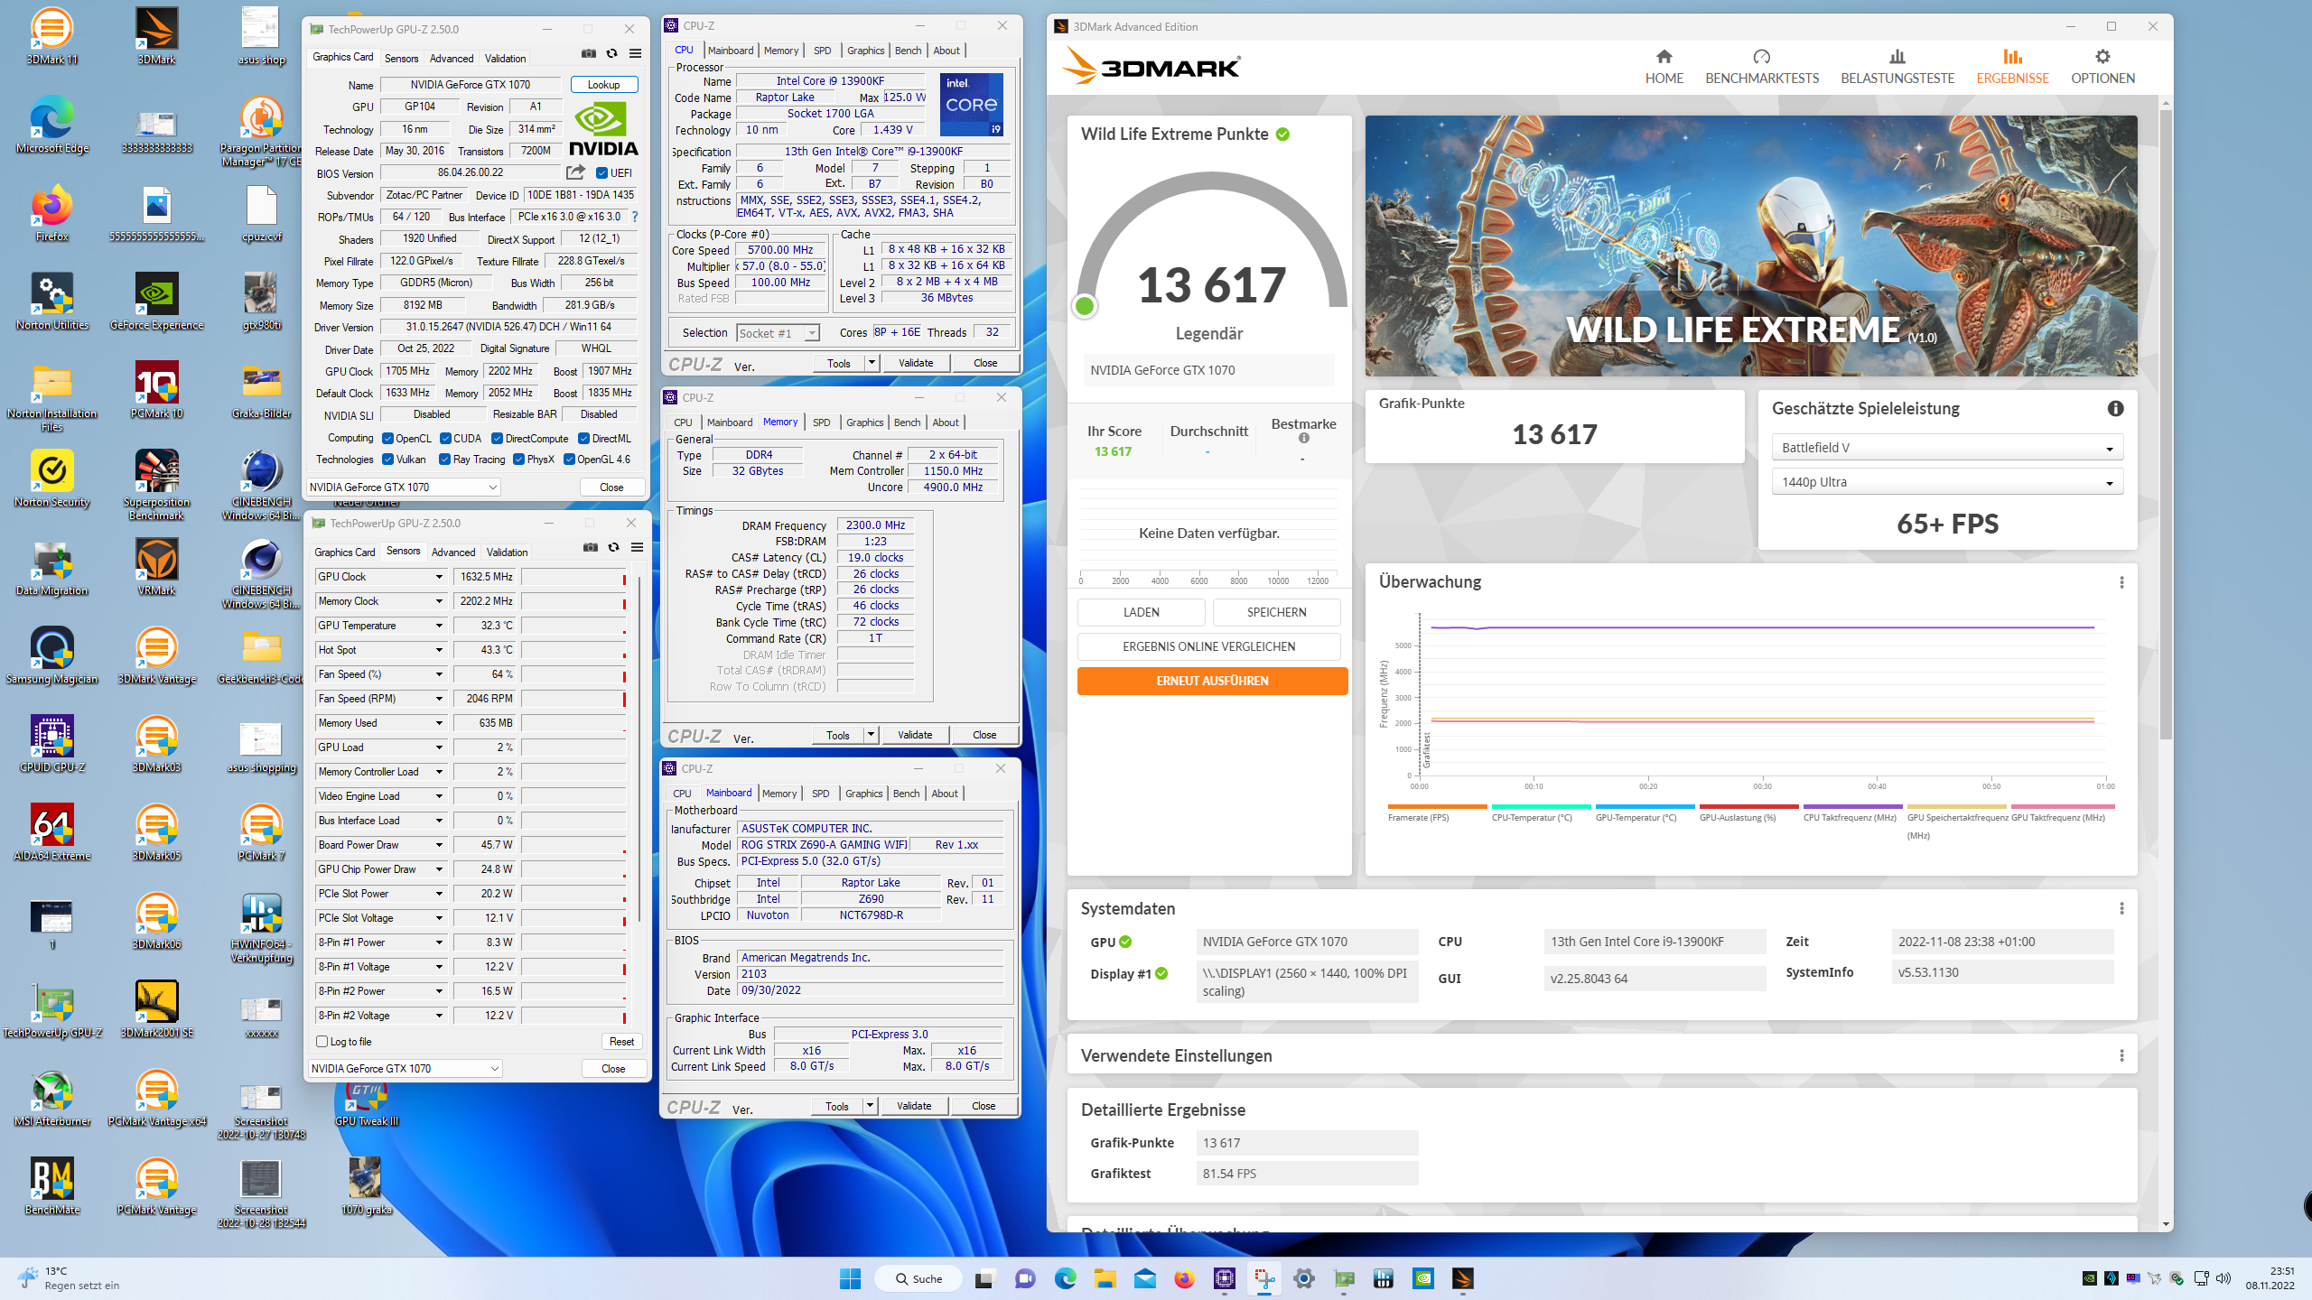The image size is (2312, 1300).
Task: Toggle the DirectML checkbox in GPU-Z
Action: tap(583, 439)
